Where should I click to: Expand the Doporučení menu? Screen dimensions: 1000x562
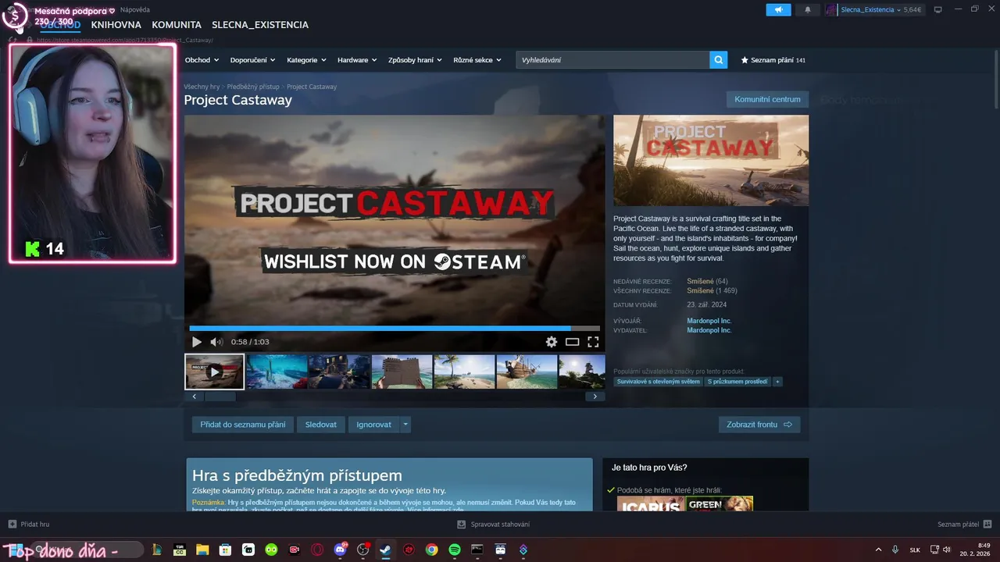tap(253, 60)
